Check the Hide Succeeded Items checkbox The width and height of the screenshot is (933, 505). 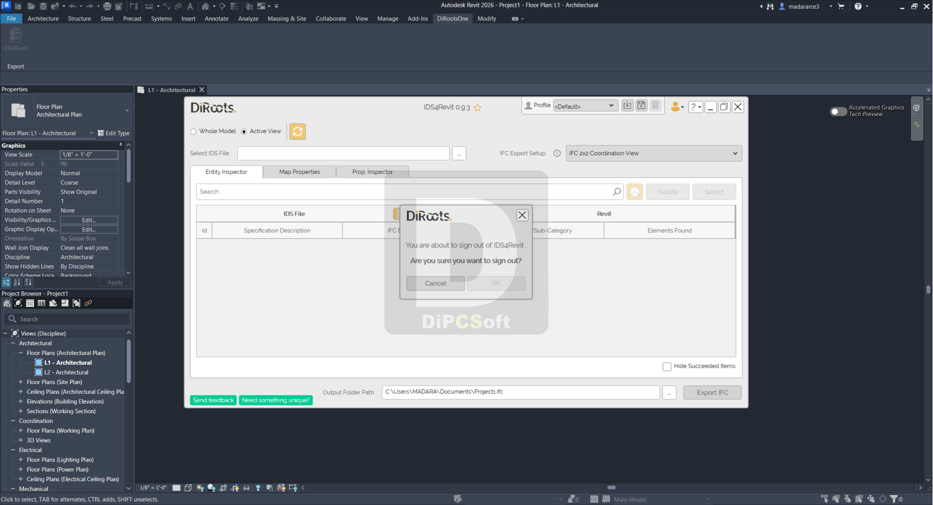coord(667,367)
